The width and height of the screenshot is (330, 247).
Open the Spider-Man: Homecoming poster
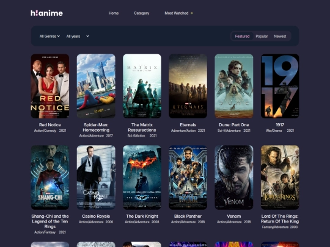(x=96, y=86)
